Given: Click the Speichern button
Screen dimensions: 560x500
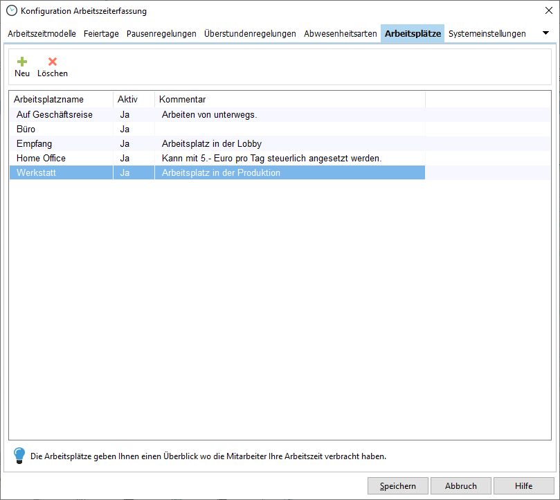Looking at the screenshot, I should (397, 485).
